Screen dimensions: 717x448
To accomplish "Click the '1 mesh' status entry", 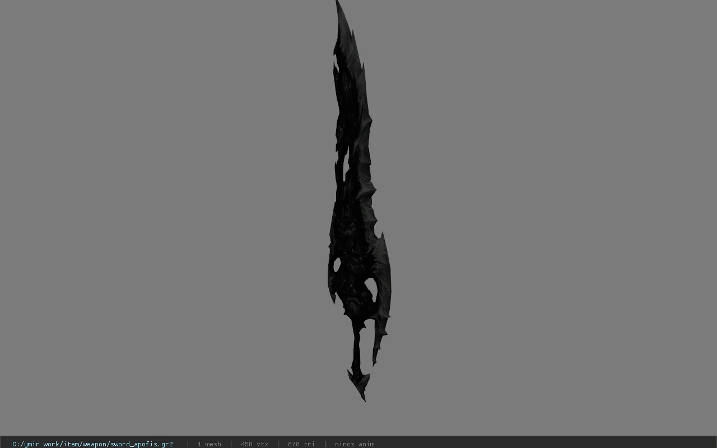I will (x=209, y=444).
